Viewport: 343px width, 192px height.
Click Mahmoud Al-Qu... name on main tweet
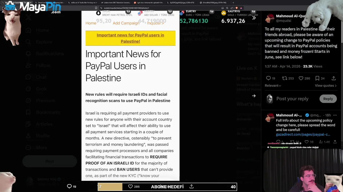coord(291,16)
